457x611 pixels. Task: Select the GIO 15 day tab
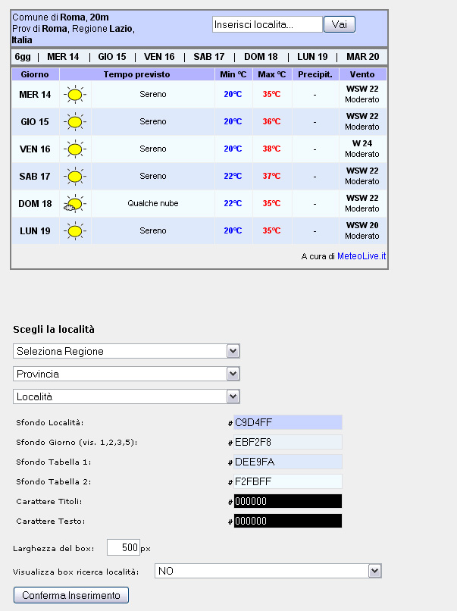(x=112, y=57)
